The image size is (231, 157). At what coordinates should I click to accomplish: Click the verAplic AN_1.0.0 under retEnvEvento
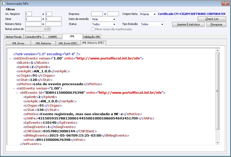[42, 71]
